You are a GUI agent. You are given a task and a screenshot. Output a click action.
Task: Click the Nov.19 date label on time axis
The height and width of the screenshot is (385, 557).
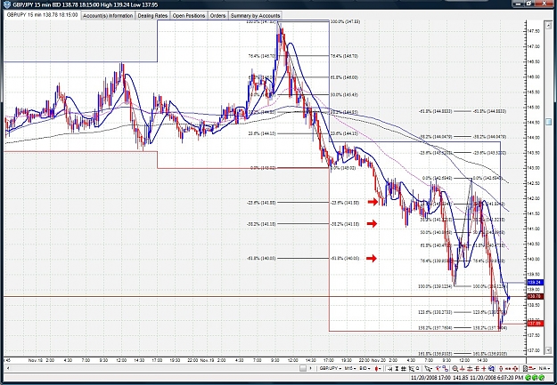tap(208, 360)
